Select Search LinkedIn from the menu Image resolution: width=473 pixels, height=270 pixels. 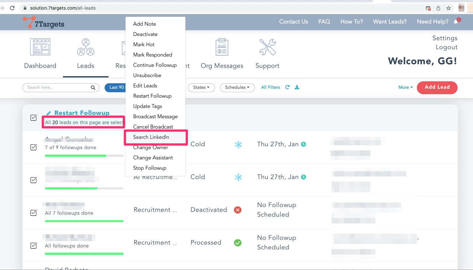click(151, 137)
